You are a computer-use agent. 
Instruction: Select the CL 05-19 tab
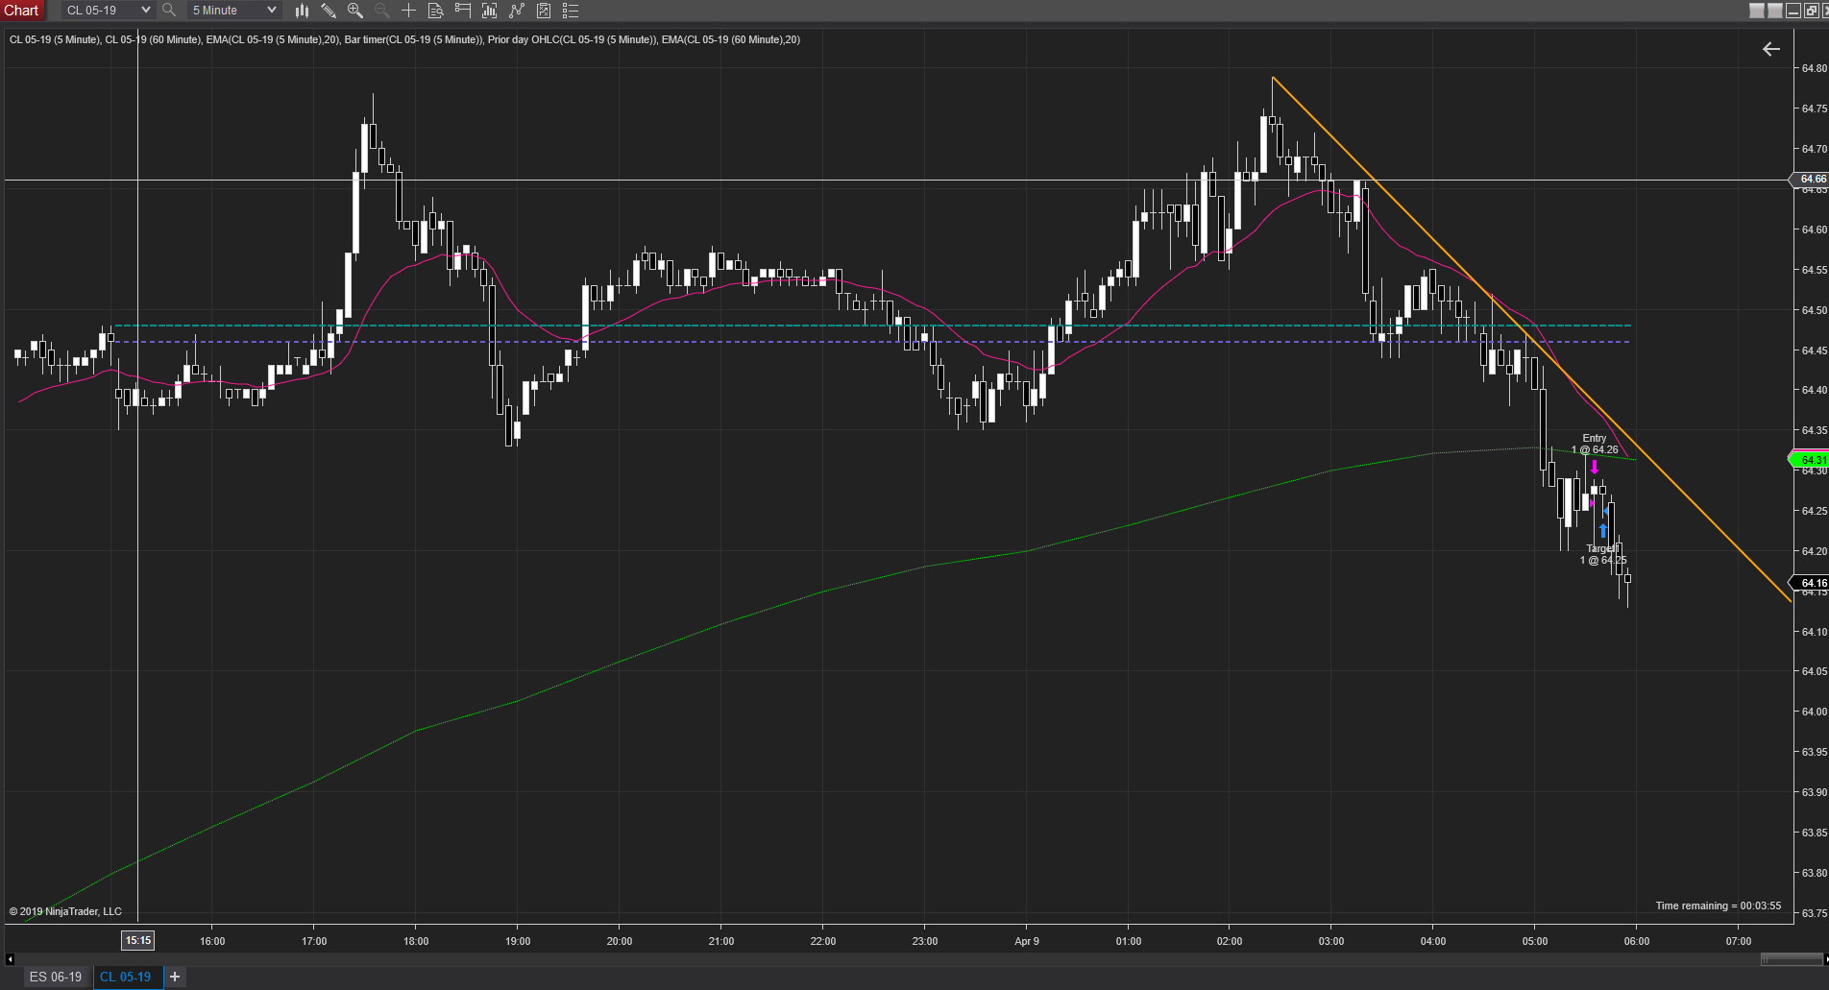tap(126, 977)
